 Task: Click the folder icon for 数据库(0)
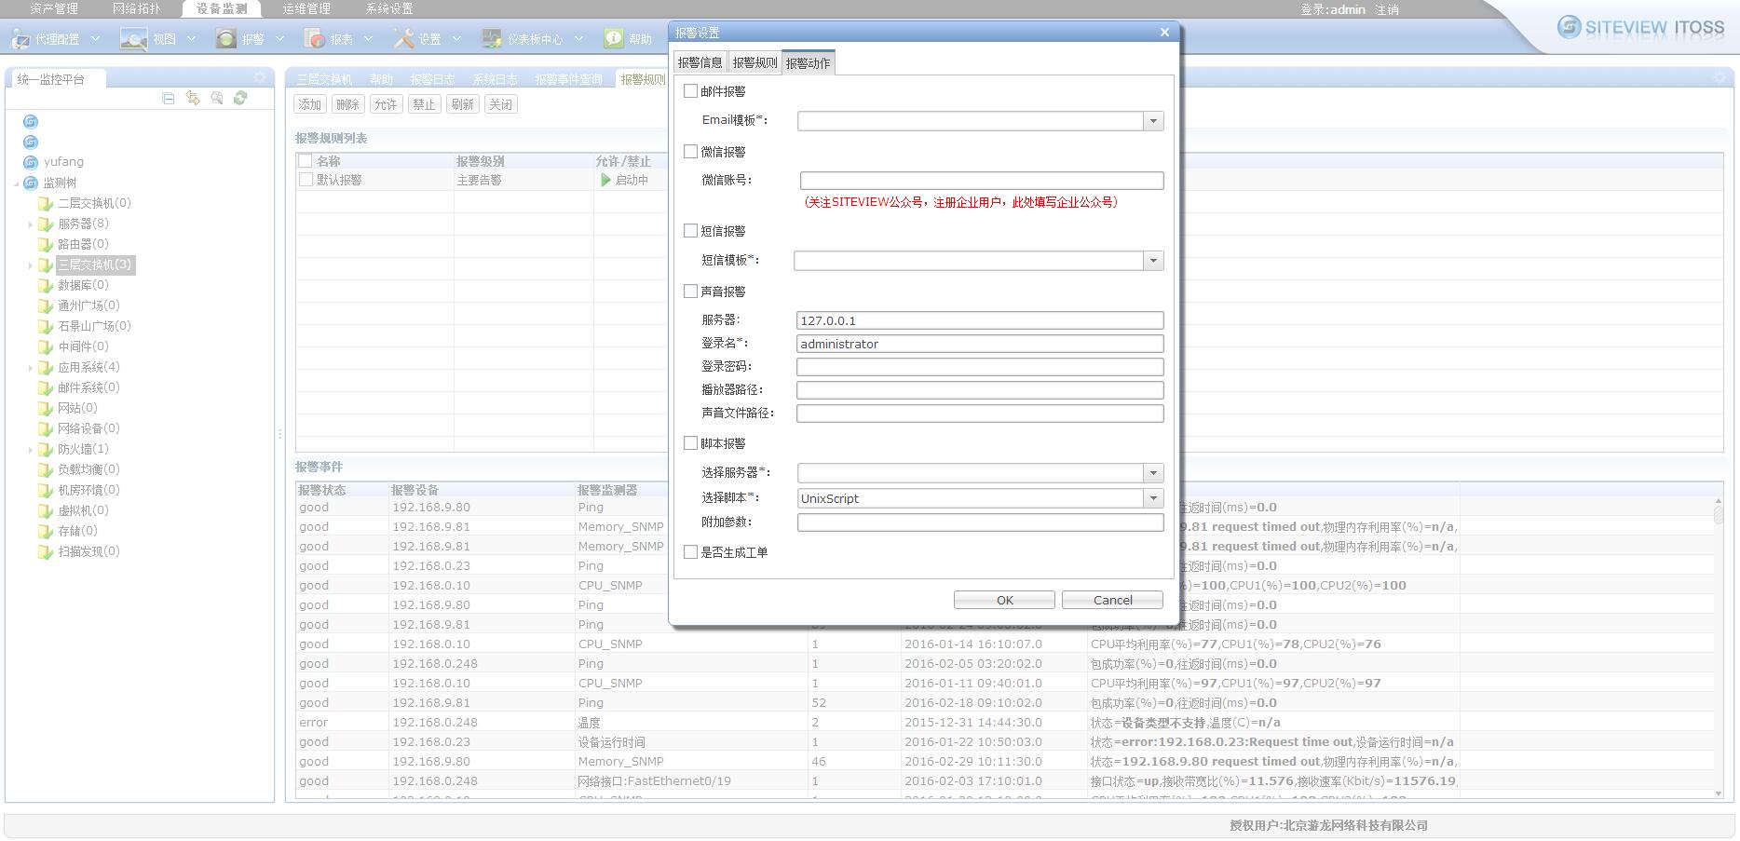click(45, 285)
